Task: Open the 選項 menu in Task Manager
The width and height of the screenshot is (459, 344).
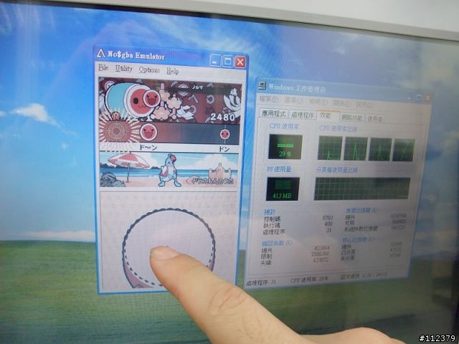Action: tap(293, 101)
